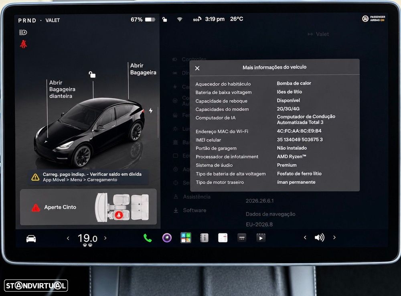Tap the IMEI value 35 134049 503675 3
The image size is (401, 296).
(300, 140)
